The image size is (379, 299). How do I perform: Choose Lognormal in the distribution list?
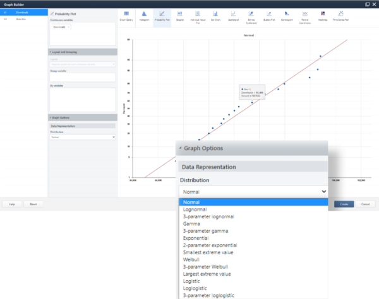(253, 209)
